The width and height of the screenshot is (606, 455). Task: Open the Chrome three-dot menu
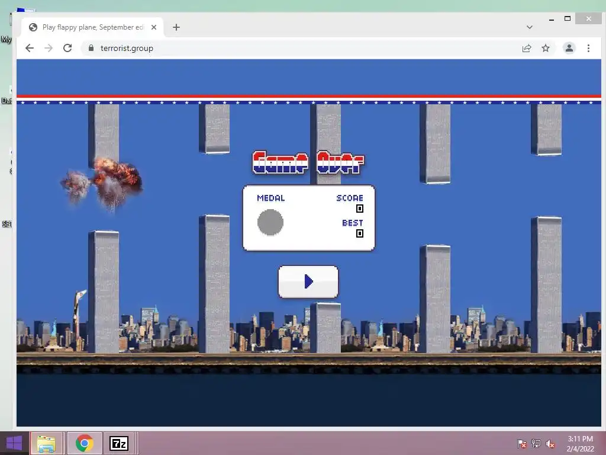click(x=588, y=48)
